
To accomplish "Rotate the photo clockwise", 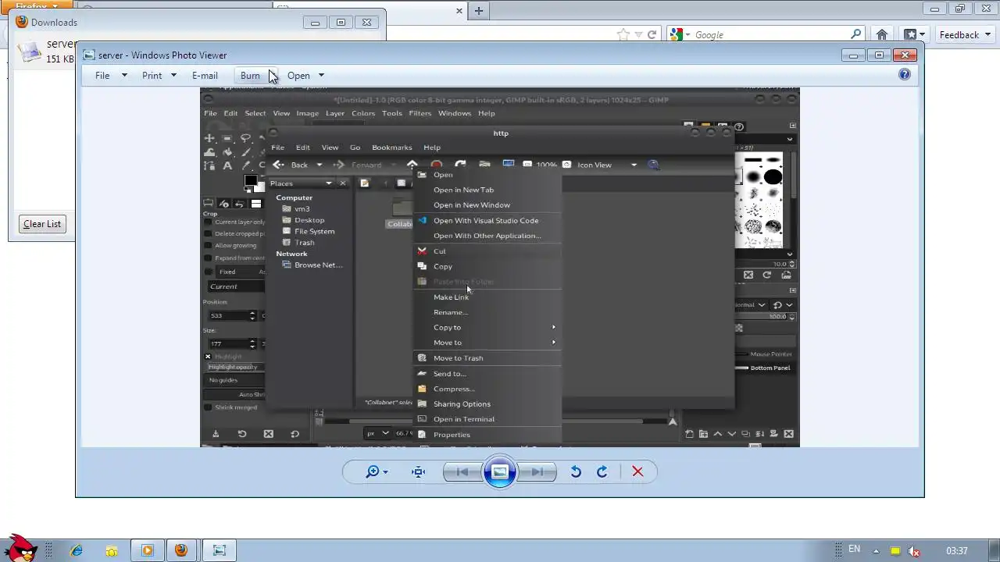I will [x=602, y=471].
